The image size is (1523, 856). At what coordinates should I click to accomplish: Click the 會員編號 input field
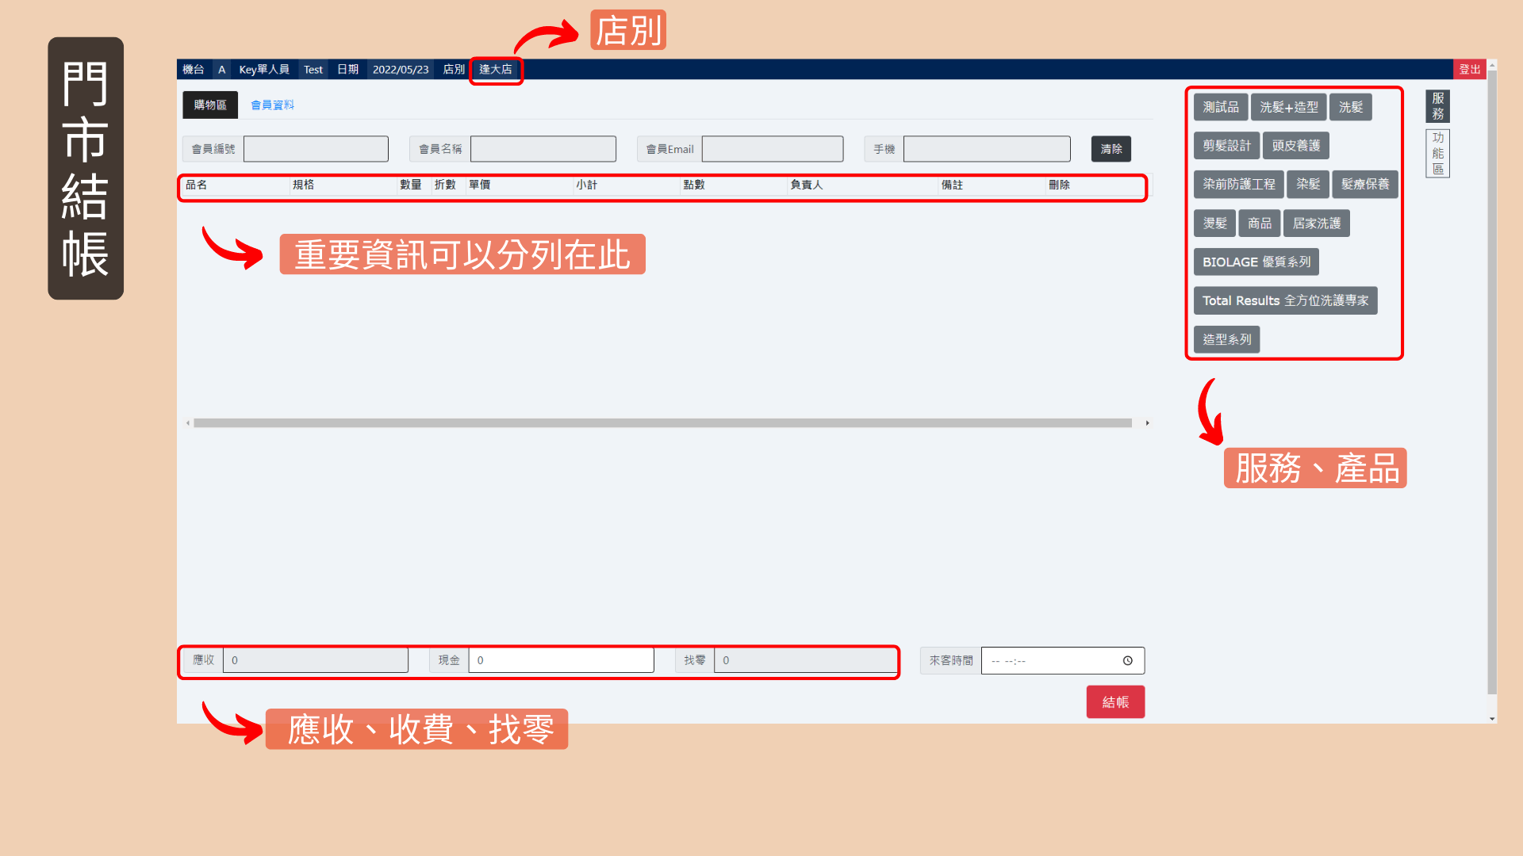(316, 149)
